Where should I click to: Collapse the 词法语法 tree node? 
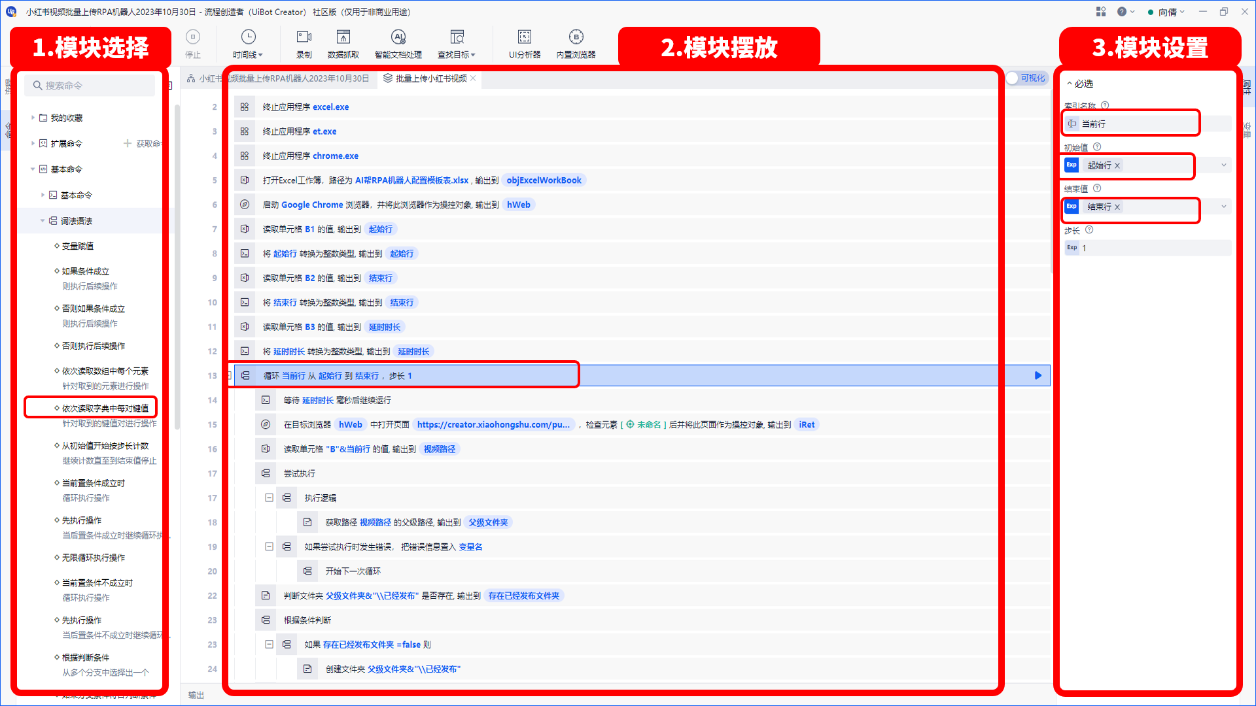[x=43, y=221]
